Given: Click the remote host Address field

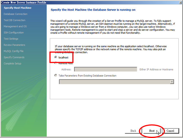Looking at the screenshot, I should click(106, 69).
